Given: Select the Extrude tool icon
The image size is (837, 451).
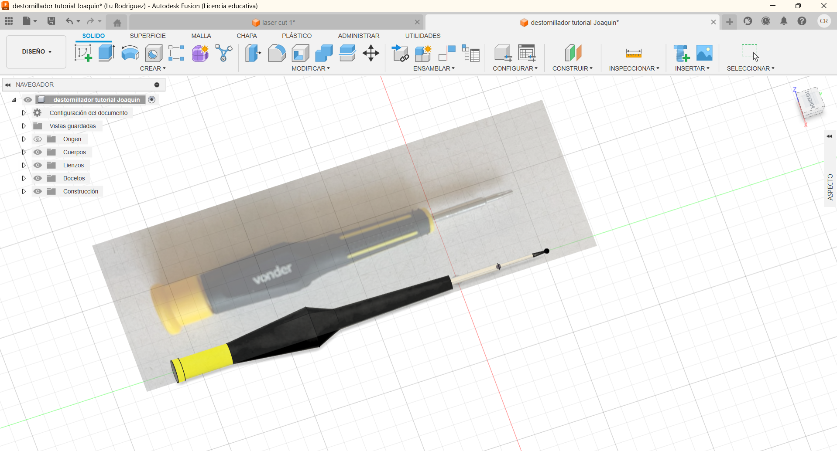Looking at the screenshot, I should click(106, 53).
